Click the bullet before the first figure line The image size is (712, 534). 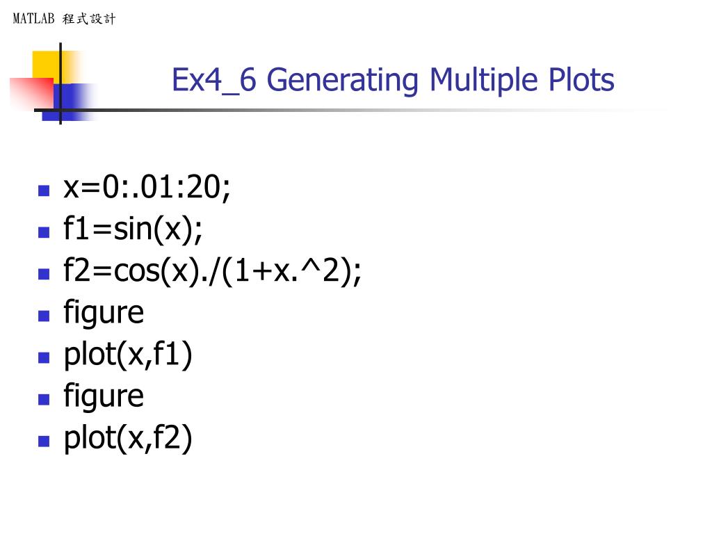pos(44,315)
